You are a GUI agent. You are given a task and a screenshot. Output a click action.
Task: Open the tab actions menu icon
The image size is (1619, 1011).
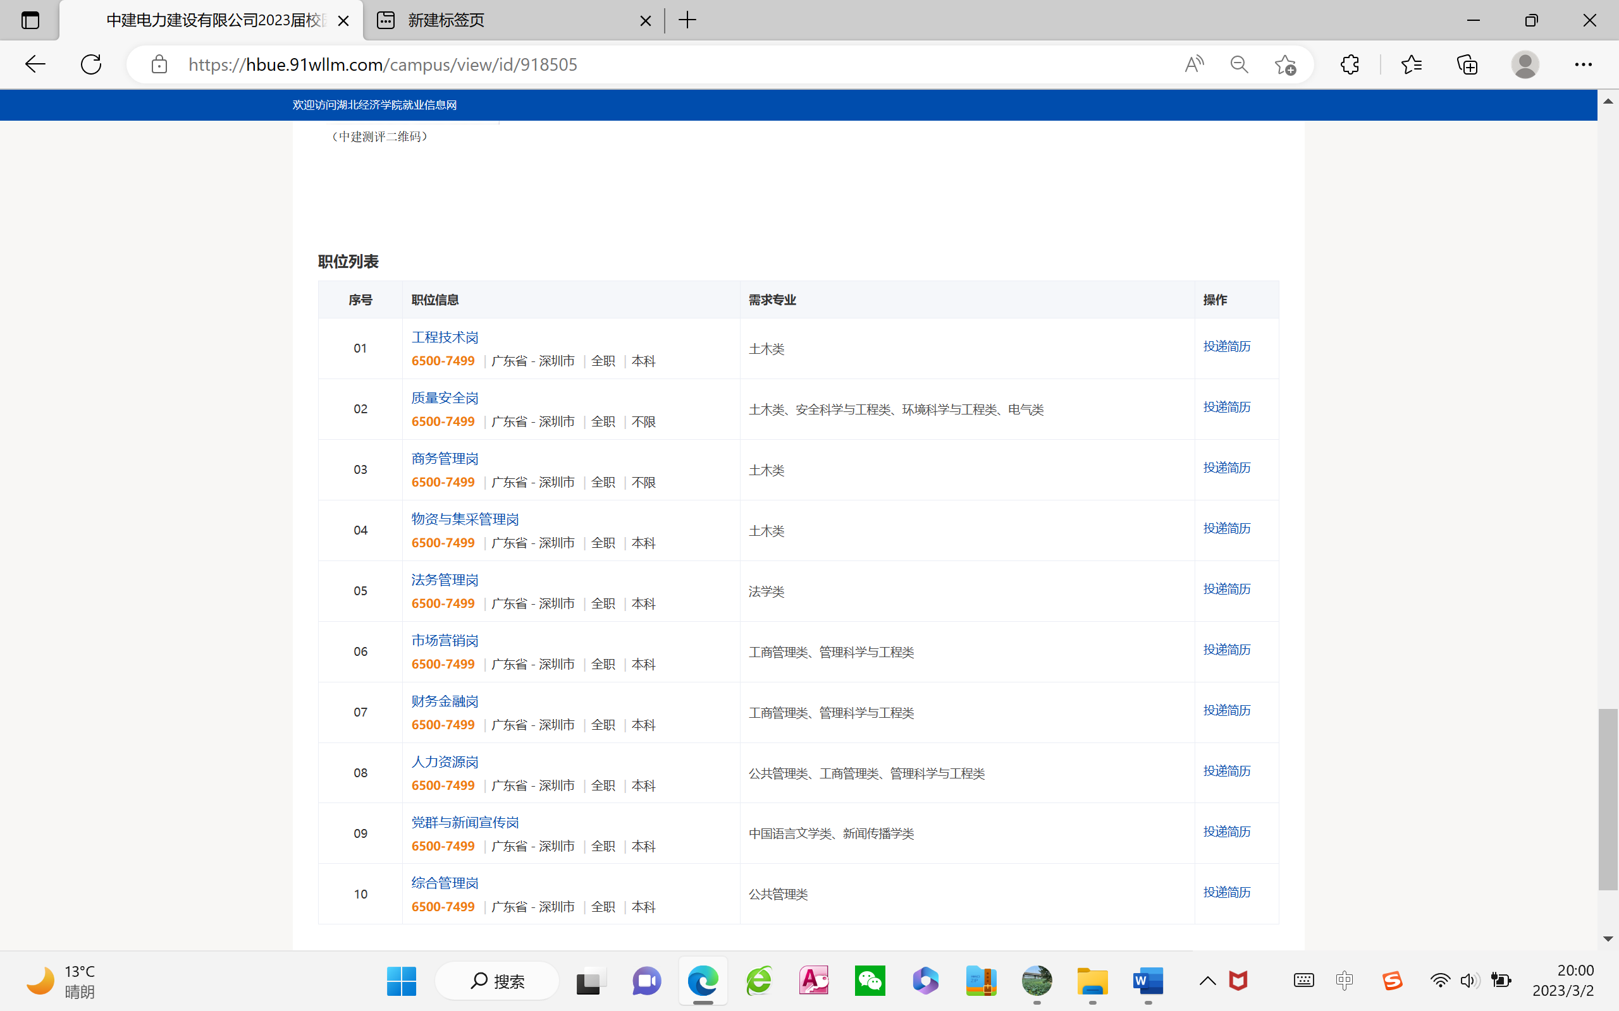[x=30, y=20]
